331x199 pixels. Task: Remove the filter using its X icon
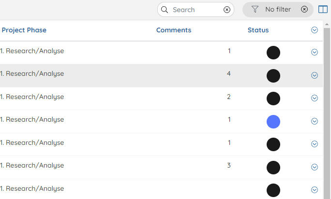pyautogui.click(x=304, y=9)
